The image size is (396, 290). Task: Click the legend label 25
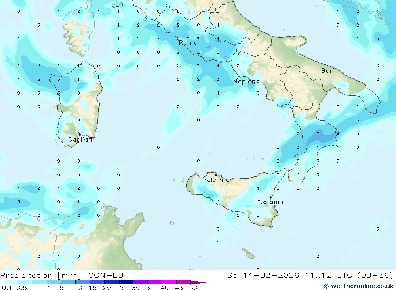(x=121, y=288)
